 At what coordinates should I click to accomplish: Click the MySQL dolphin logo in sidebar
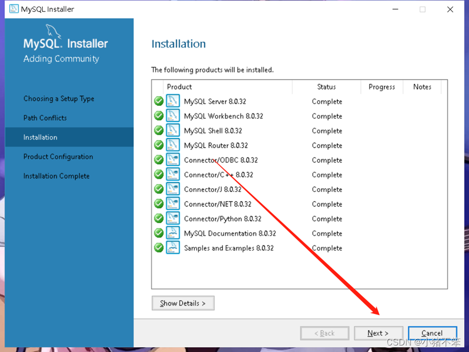[x=53, y=31]
